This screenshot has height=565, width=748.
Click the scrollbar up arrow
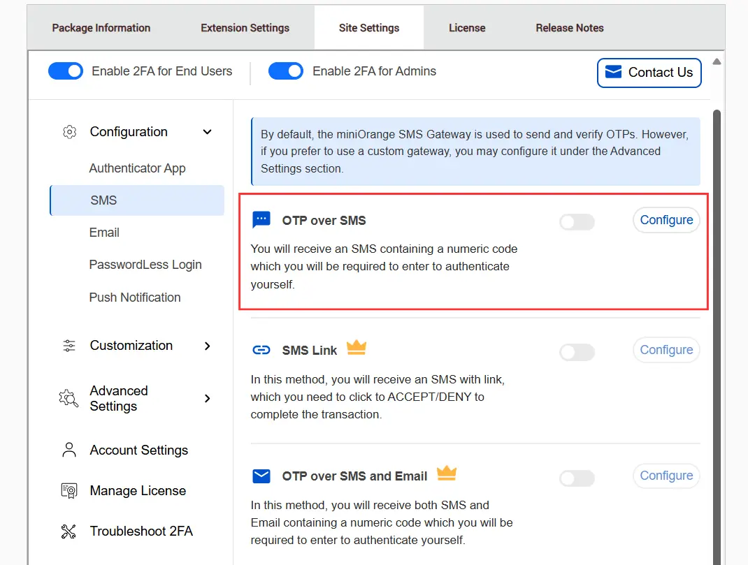click(x=717, y=61)
